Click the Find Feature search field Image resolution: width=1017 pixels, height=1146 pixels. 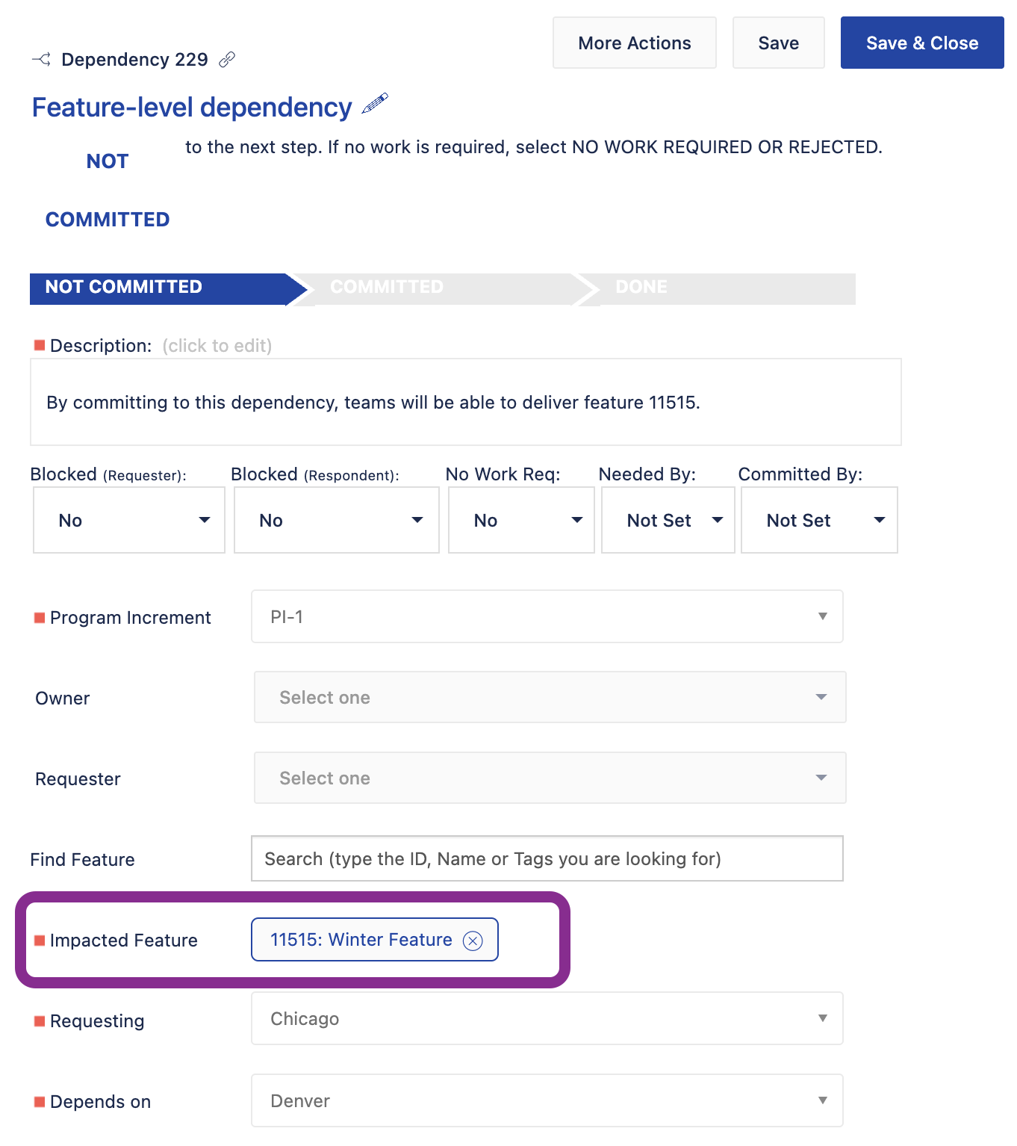547,859
